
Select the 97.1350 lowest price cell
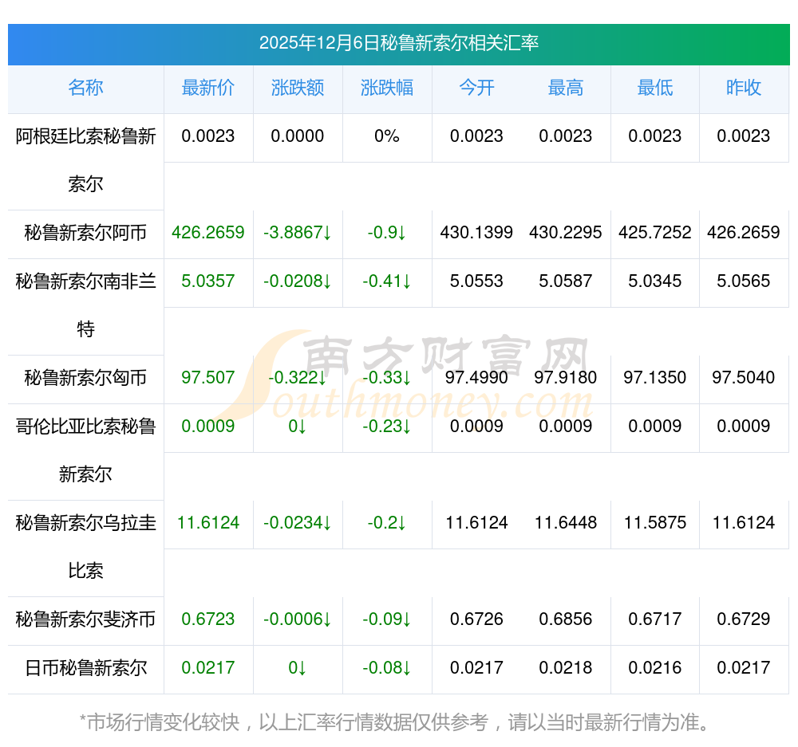click(x=655, y=378)
